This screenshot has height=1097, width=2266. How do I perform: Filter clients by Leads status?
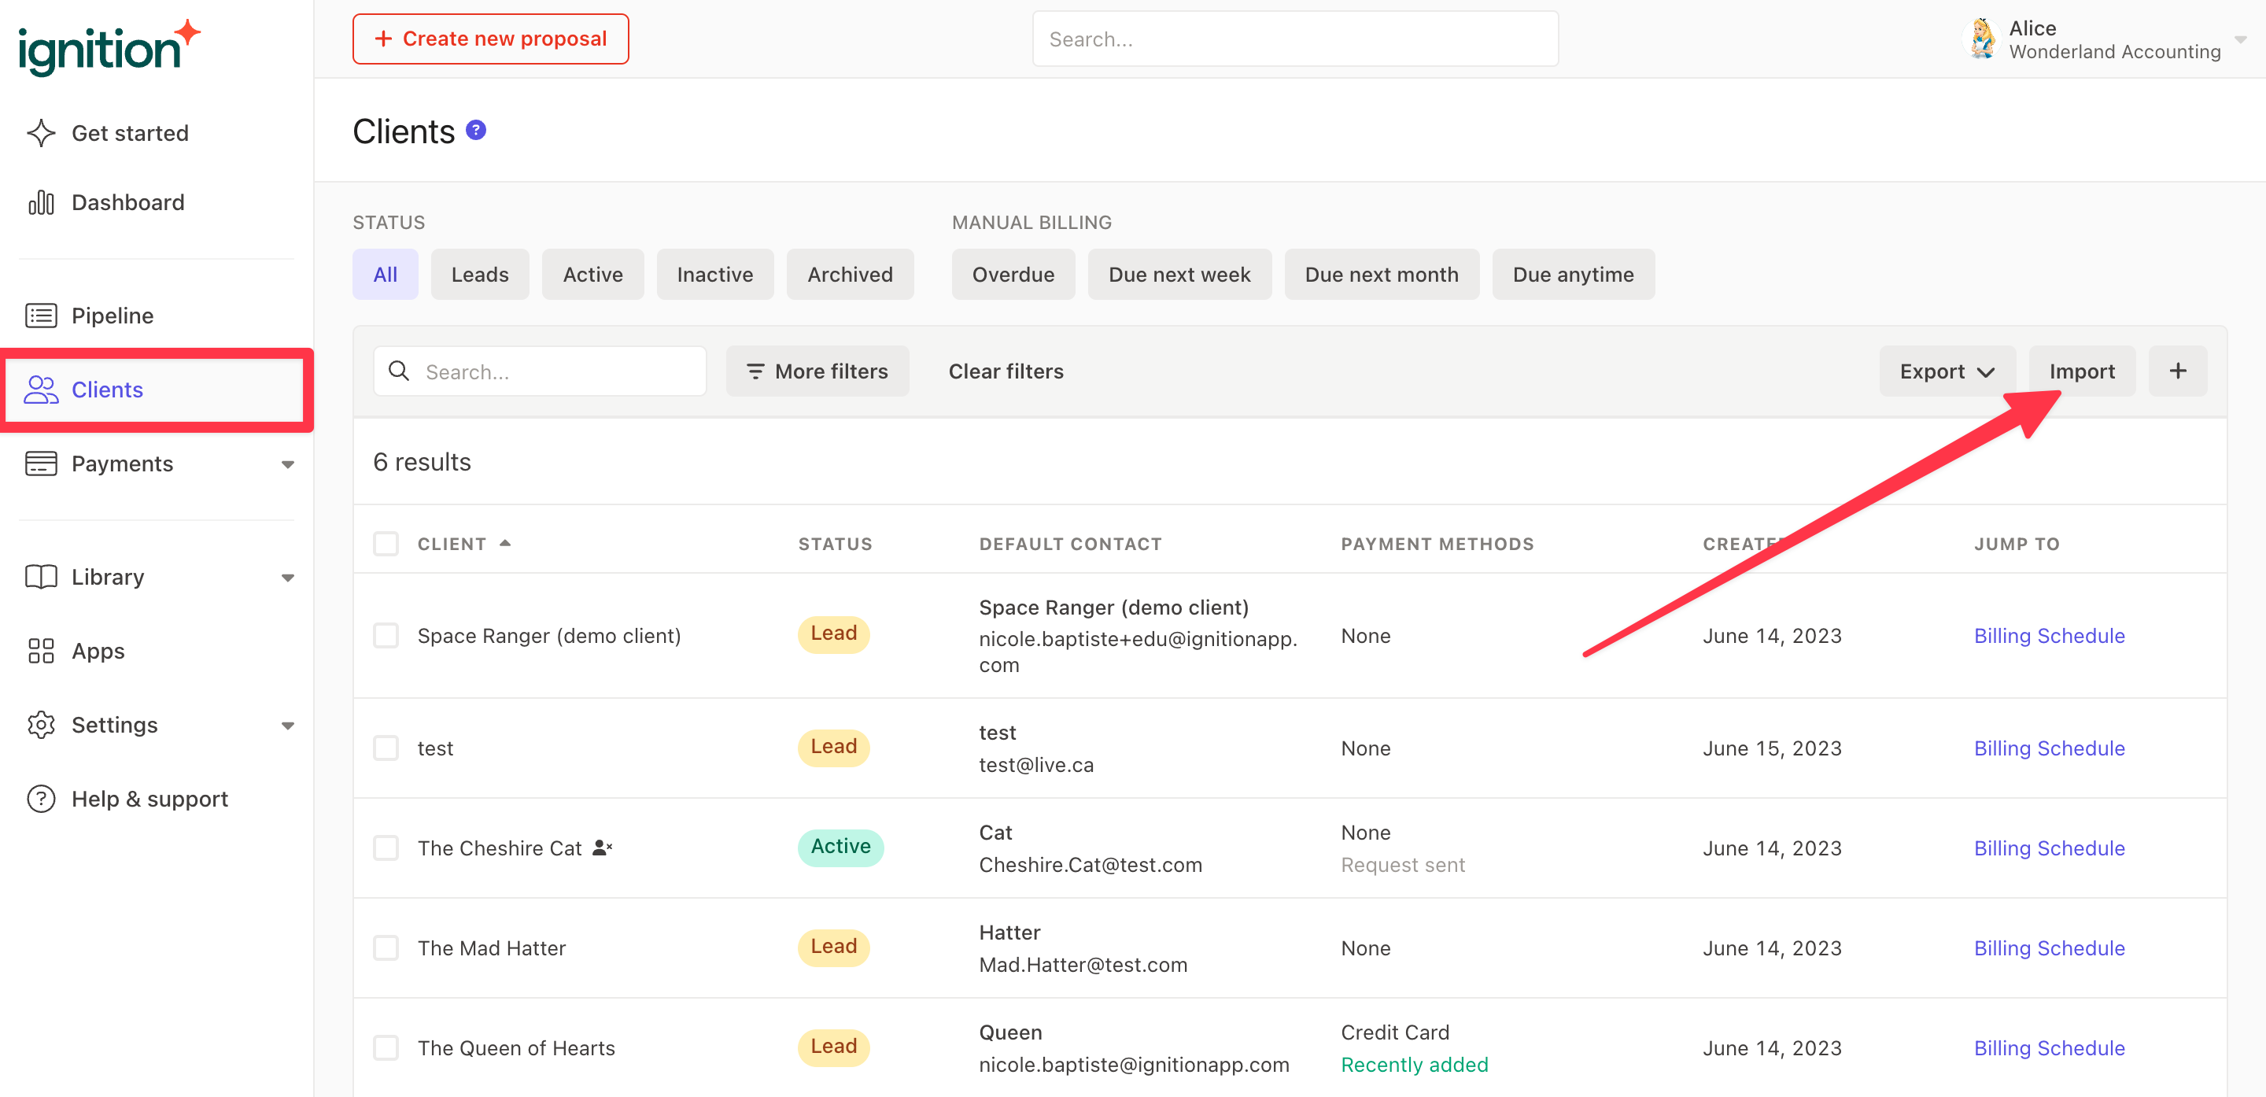(x=479, y=275)
